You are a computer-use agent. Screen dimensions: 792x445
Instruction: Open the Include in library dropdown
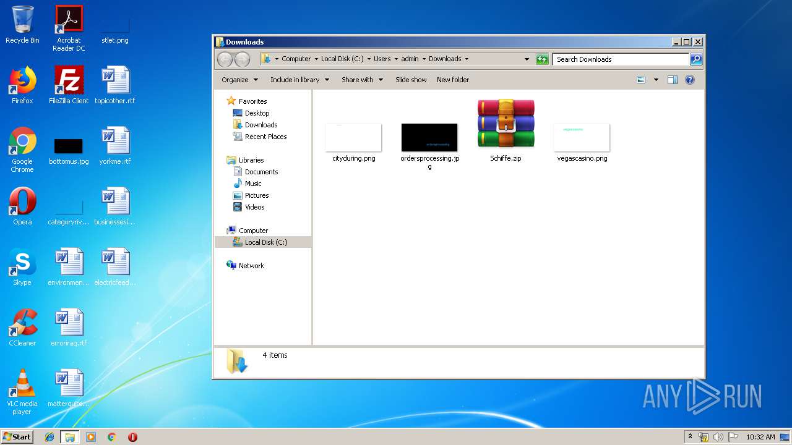(299, 80)
